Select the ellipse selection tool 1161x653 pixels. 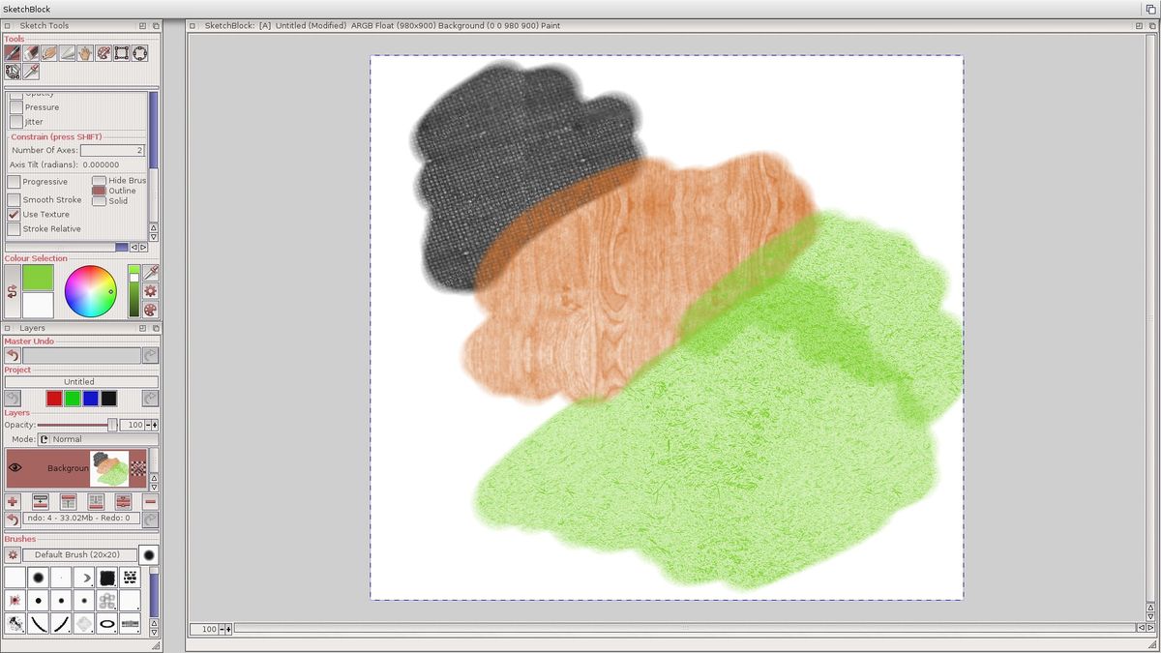click(140, 53)
